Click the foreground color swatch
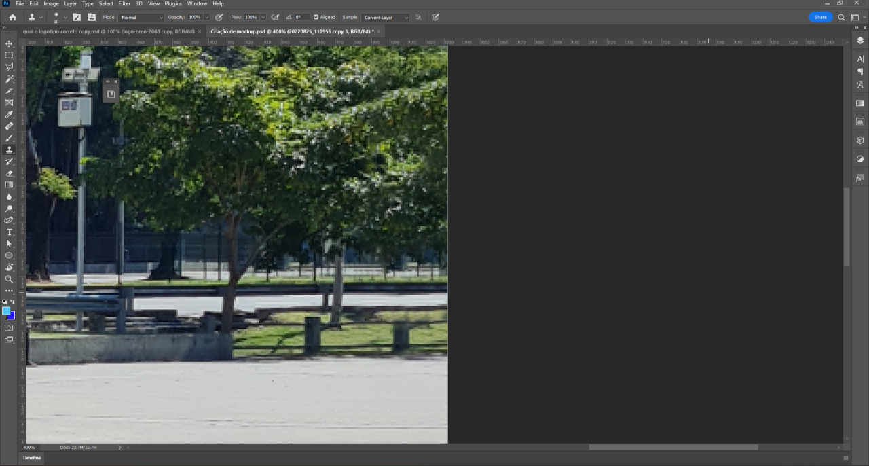The image size is (869, 466). [x=6, y=311]
